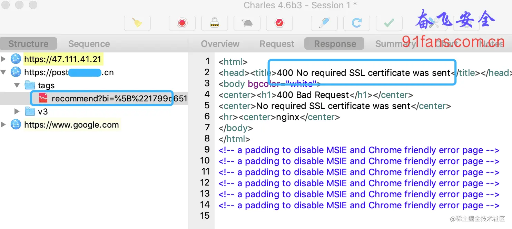Image resolution: width=512 pixels, height=229 pixels.
Task: Click the '<body bgcolor' line
Action: click(269, 84)
